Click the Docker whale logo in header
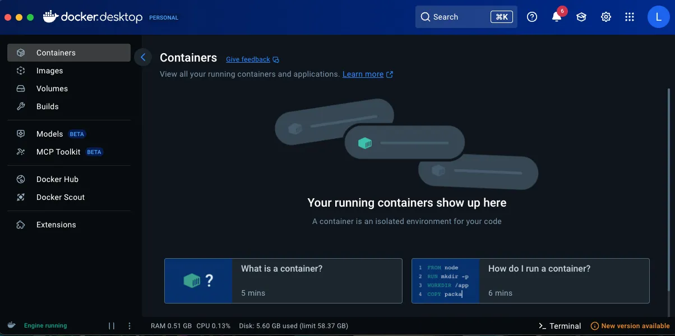This screenshot has width=675, height=336. point(50,17)
